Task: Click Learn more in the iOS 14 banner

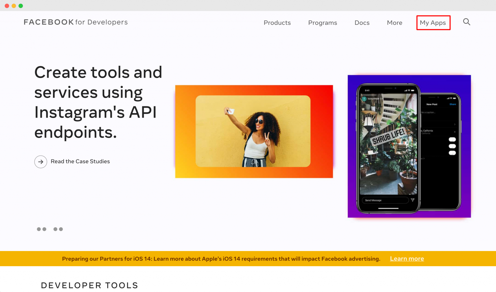Action: tap(407, 259)
